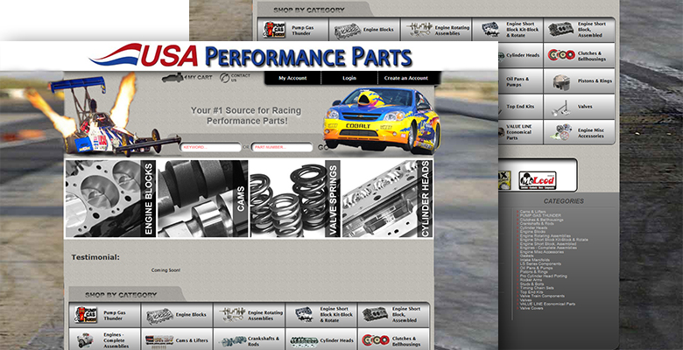Open the Valve Springs banner image

point(295,199)
